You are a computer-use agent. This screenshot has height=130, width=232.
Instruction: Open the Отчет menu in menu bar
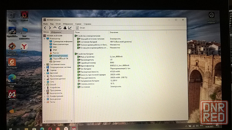tap(58, 24)
